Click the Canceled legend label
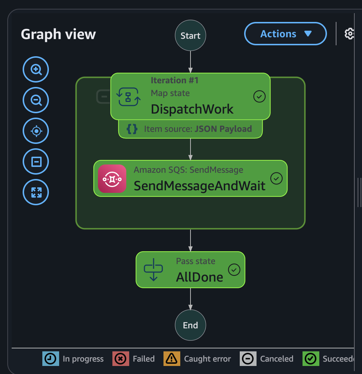Image resolution: width=362 pixels, height=374 pixels. point(277,359)
